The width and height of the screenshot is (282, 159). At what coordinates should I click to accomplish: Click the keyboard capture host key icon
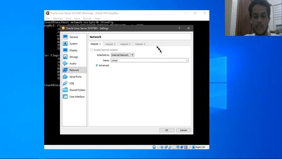pos(193,147)
